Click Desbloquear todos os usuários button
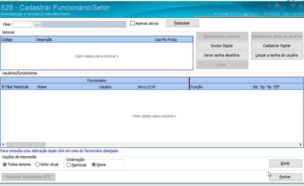Image resolution: width=304 pixels, height=186 pixels. (x=277, y=36)
